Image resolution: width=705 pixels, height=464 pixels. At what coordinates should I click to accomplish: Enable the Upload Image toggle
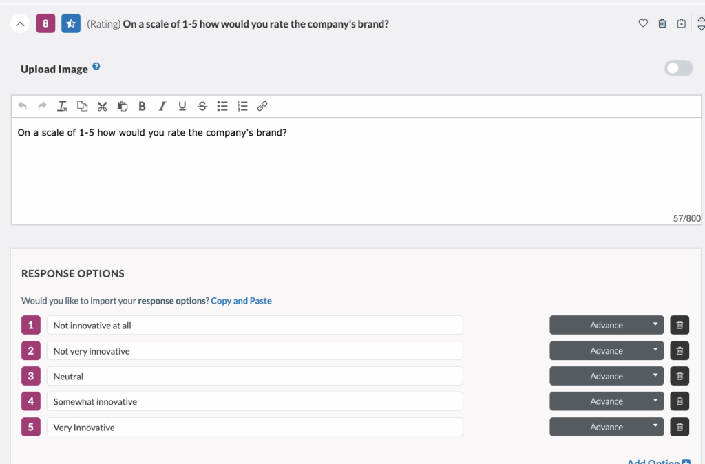point(678,68)
